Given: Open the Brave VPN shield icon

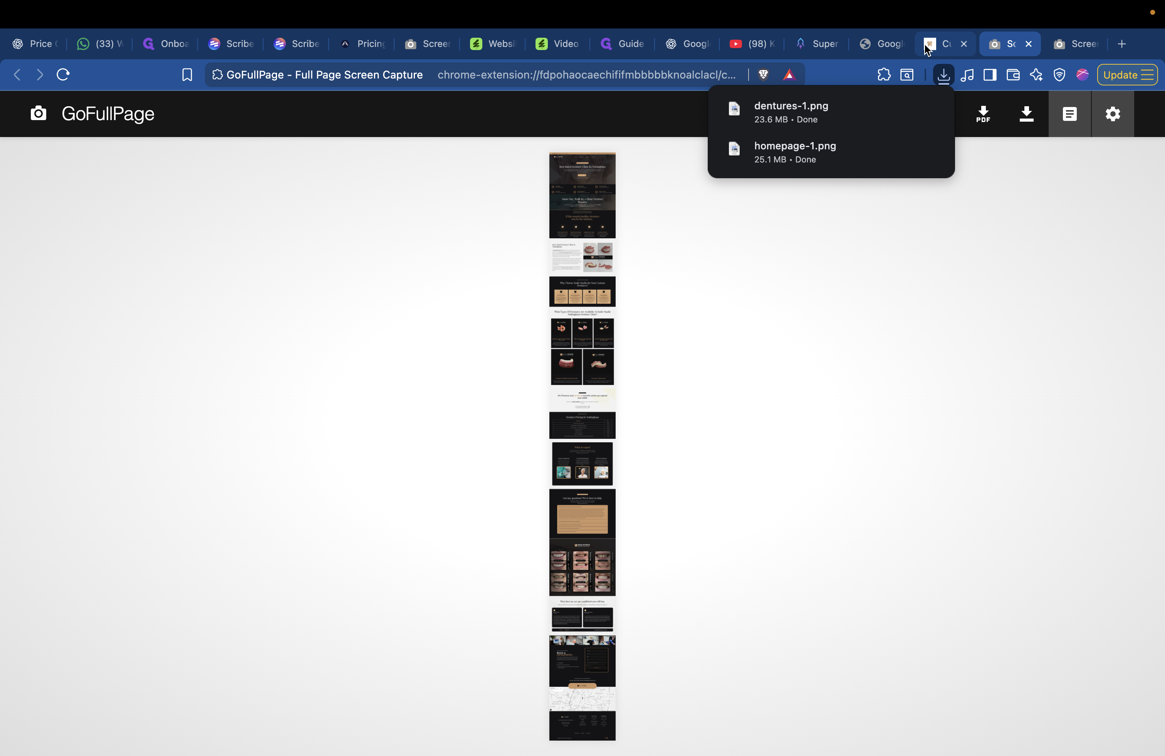Looking at the screenshot, I should (1059, 75).
